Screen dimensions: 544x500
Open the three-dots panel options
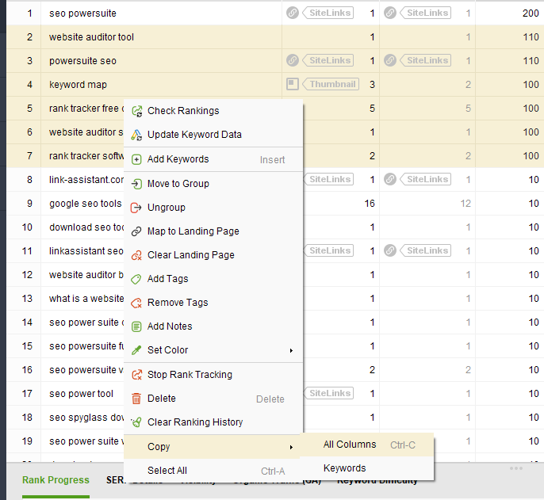pos(516,468)
